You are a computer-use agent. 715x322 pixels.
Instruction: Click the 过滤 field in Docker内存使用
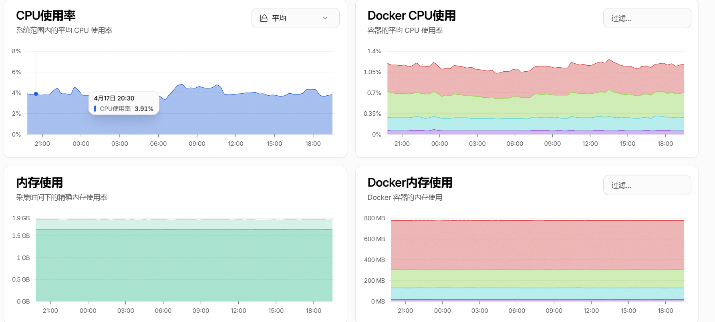pos(647,185)
